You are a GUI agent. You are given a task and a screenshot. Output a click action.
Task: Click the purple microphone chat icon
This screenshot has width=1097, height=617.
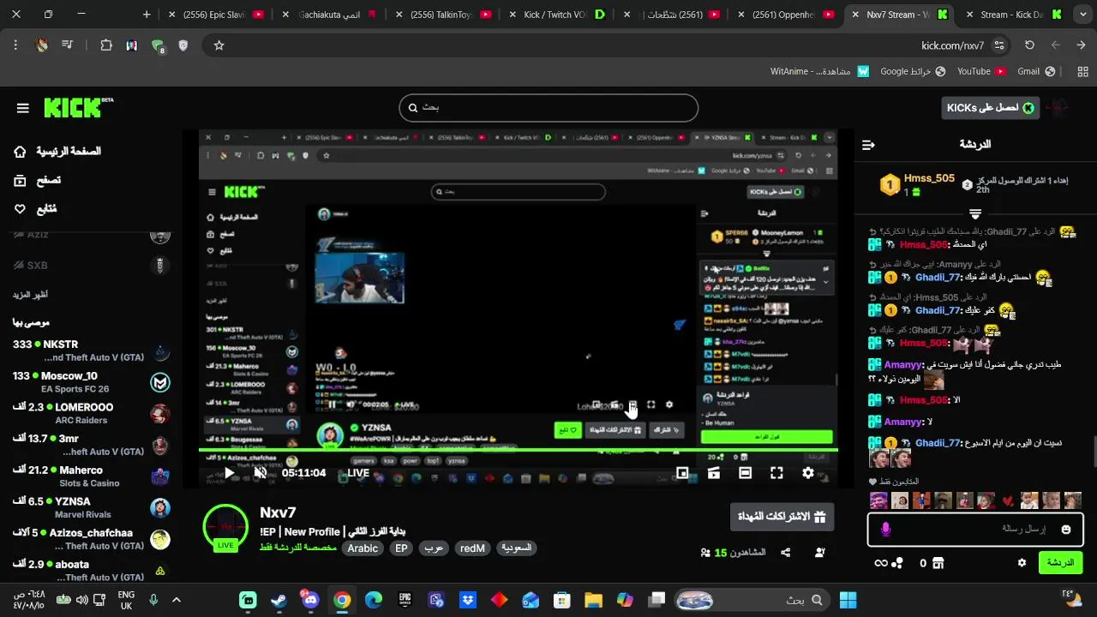click(x=885, y=530)
